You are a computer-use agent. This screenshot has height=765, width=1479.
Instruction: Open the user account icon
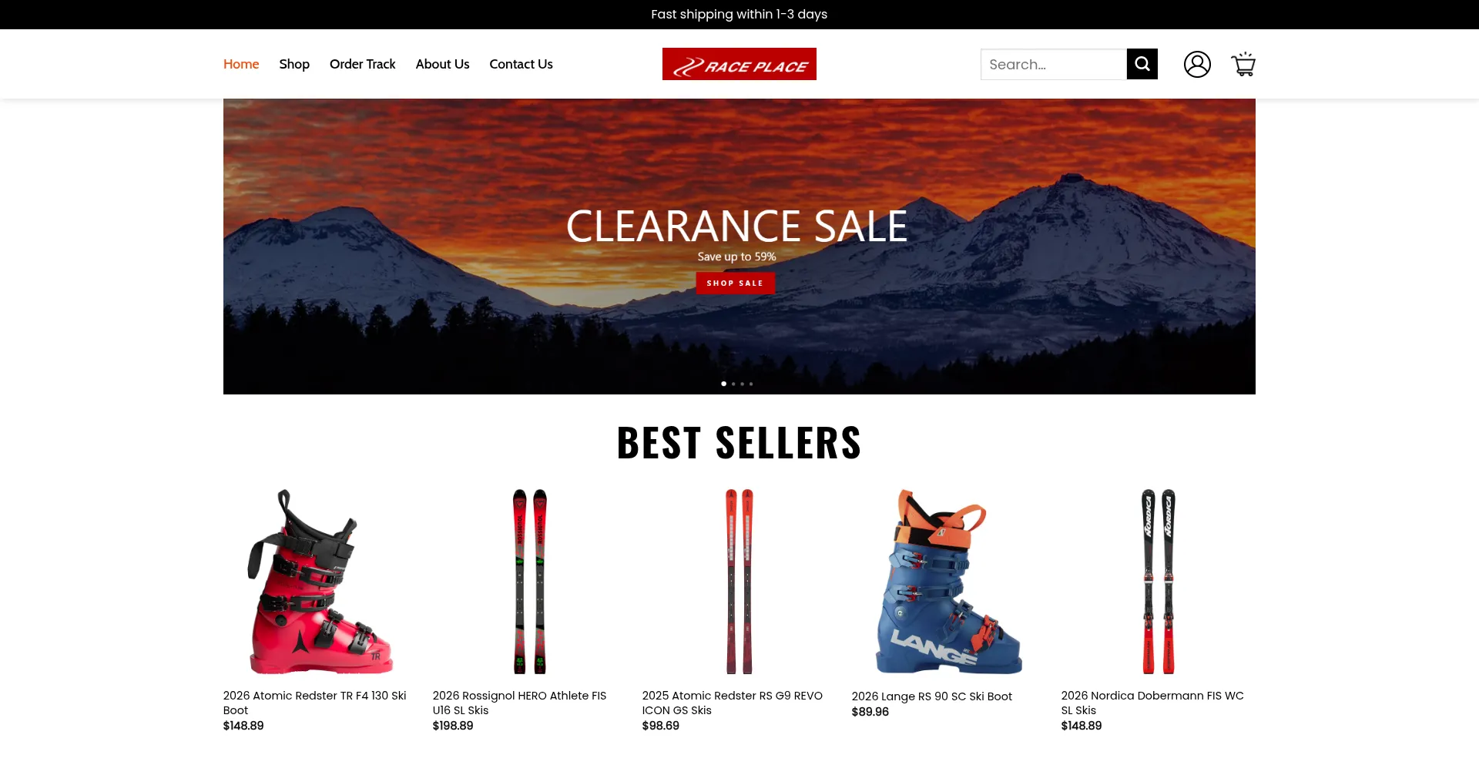(x=1197, y=64)
